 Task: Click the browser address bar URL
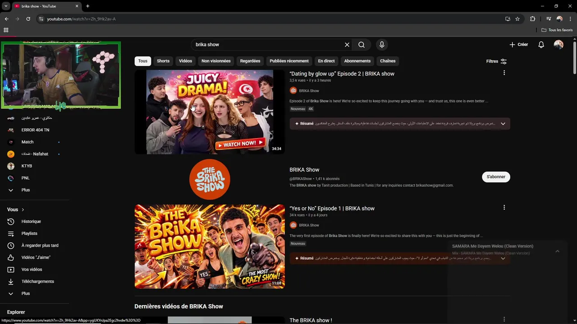click(81, 19)
